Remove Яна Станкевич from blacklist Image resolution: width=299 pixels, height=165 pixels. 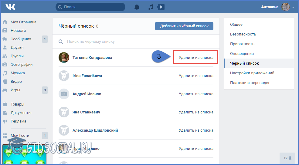coord(196,112)
